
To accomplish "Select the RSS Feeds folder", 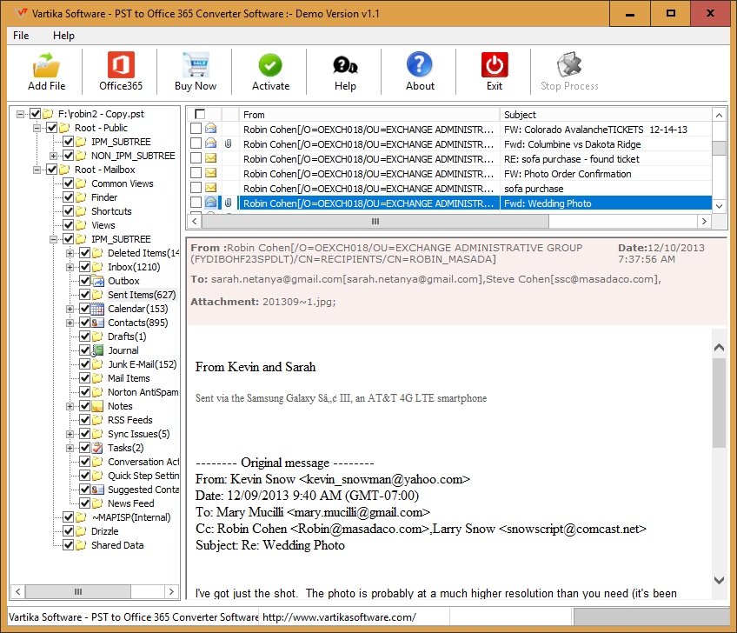I will (129, 420).
